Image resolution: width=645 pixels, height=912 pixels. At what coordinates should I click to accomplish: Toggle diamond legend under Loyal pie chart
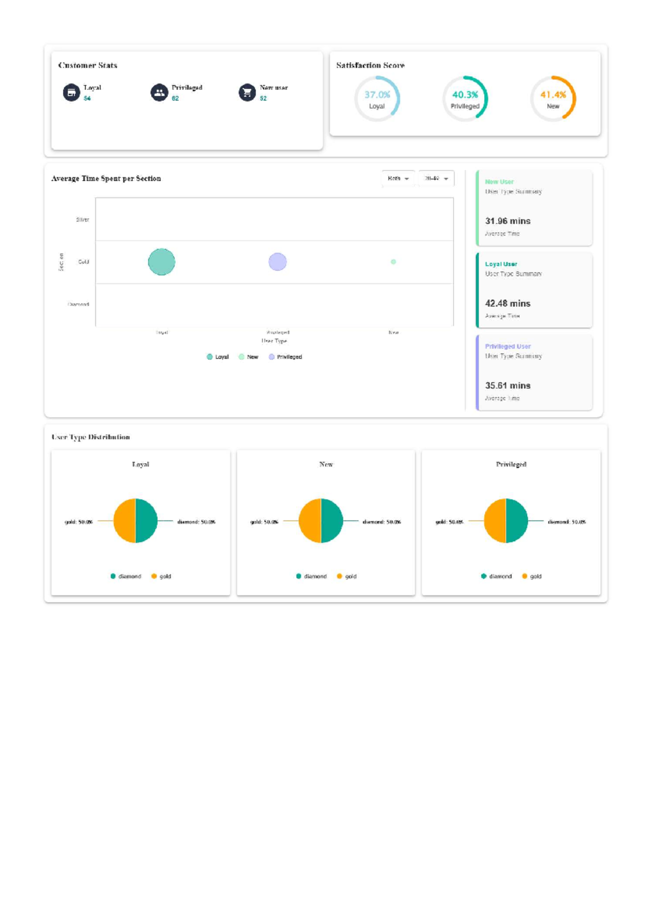(126, 576)
